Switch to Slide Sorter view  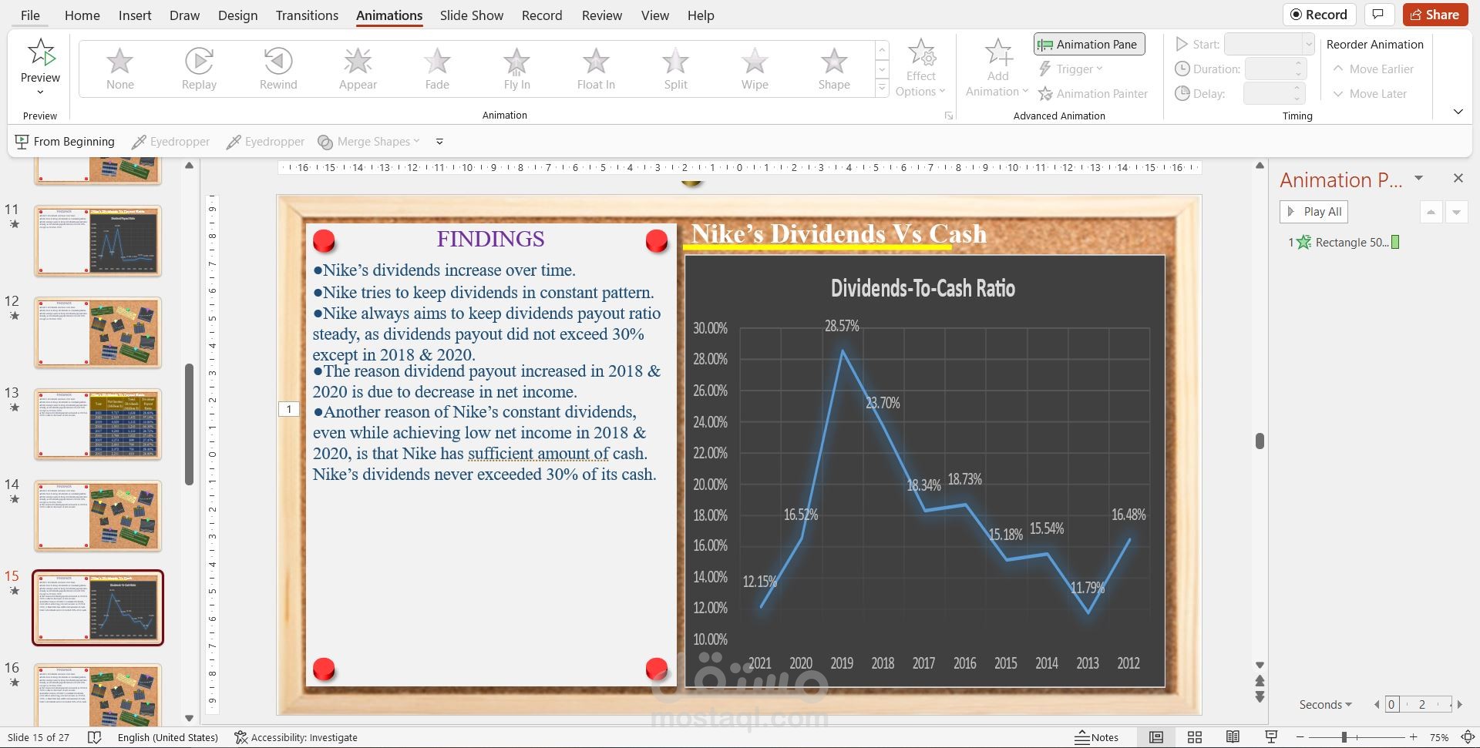tap(1195, 737)
